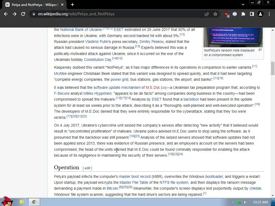Open the Extensions puzzle piece menu

[x=243, y=14]
